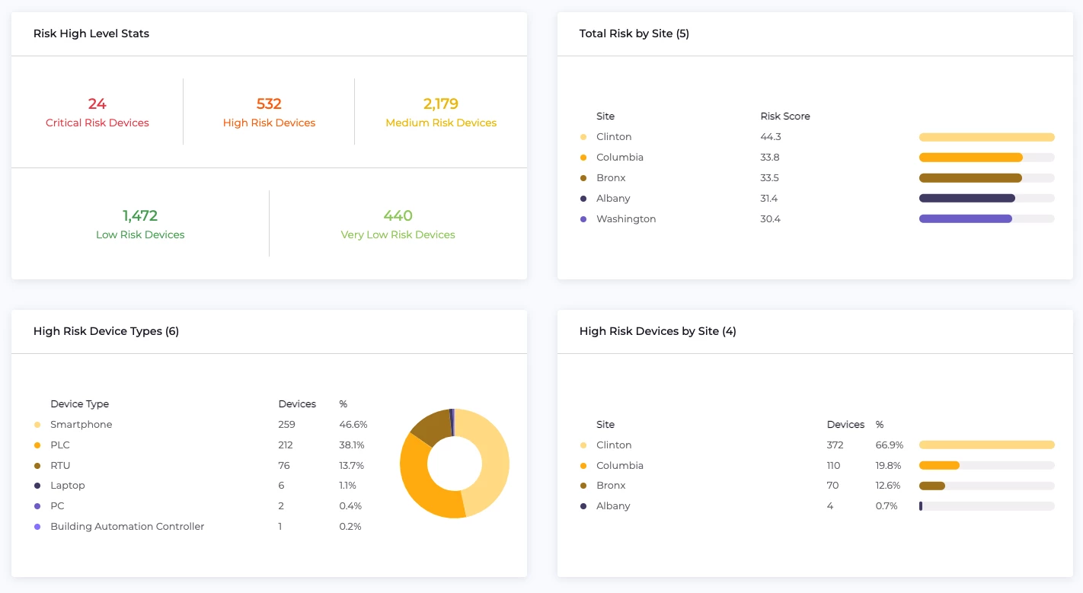Screen dimensions: 1083x593
Task: Open the 532 High Risk Devices stat
Action: coord(269,104)
